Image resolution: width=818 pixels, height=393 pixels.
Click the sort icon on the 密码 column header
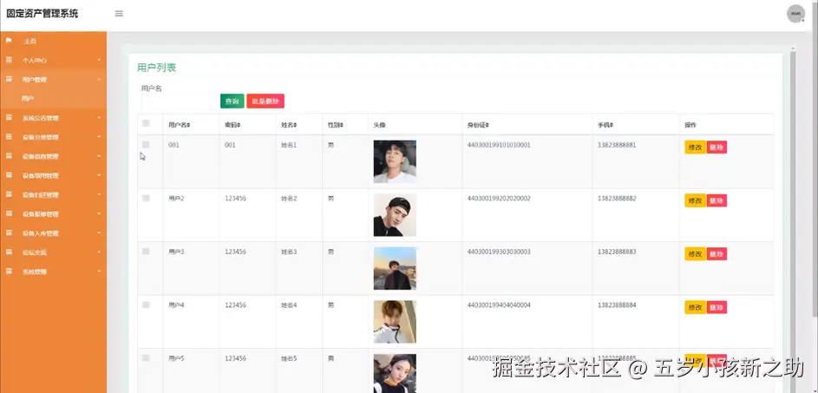[239, 125]
